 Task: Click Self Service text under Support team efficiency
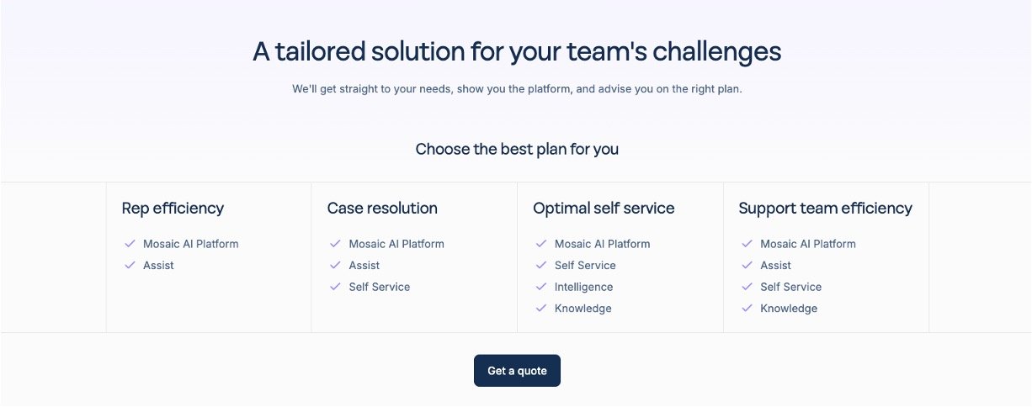pos(790,287)
